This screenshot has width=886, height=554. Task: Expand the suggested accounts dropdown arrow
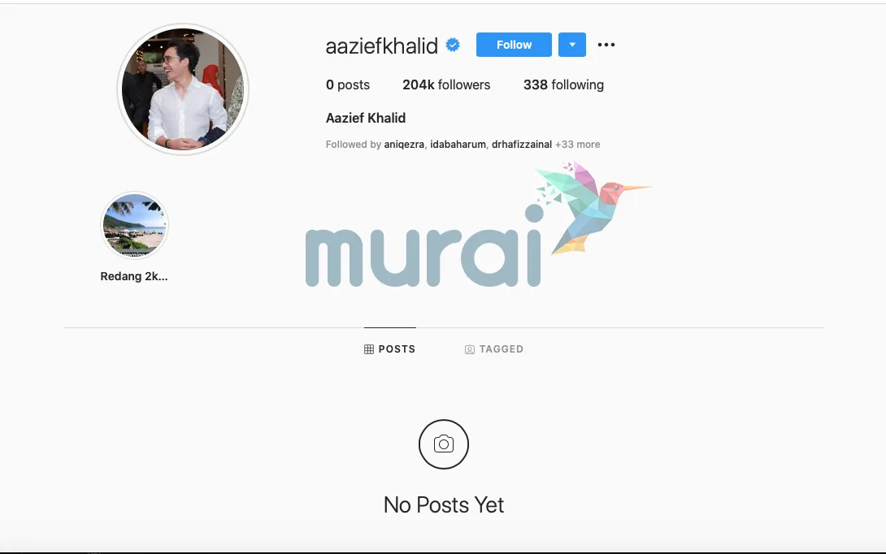pyautogui.click(x=571, y=45)
